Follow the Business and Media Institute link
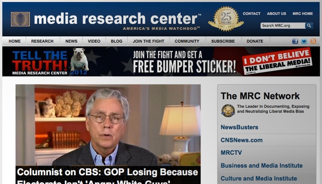Viewport: 322px width, 184px height. tap(262, 166)
